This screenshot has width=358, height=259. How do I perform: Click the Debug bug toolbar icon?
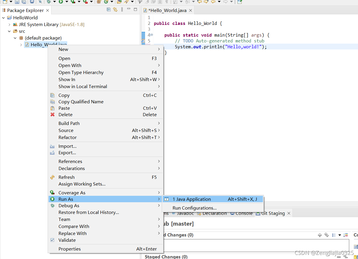coord(49,2)
